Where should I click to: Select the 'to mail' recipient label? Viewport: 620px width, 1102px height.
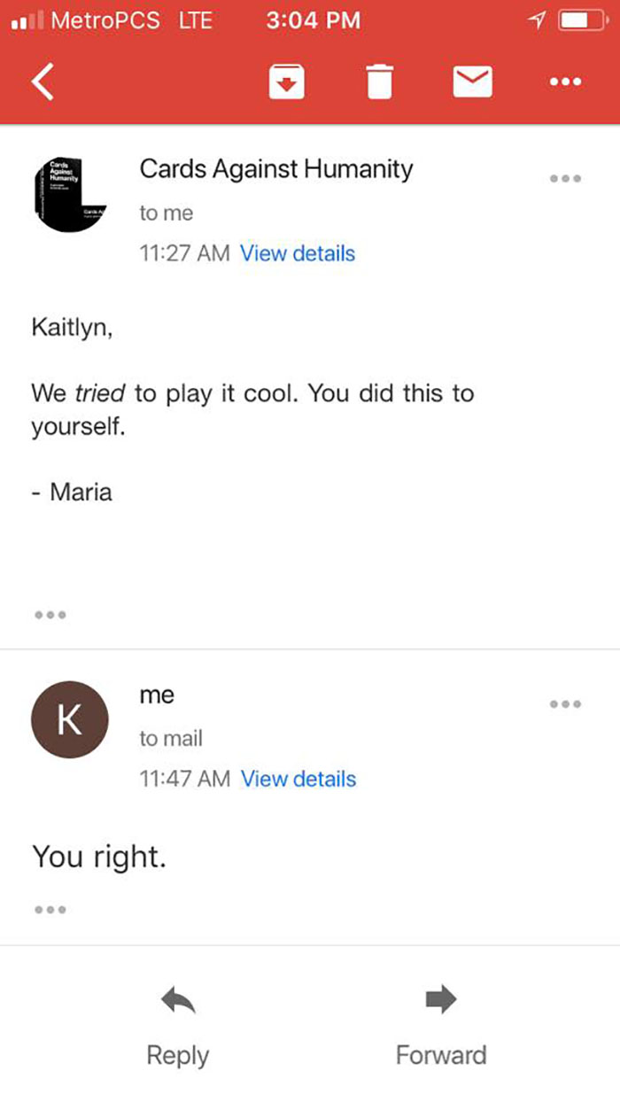point(172,738)
